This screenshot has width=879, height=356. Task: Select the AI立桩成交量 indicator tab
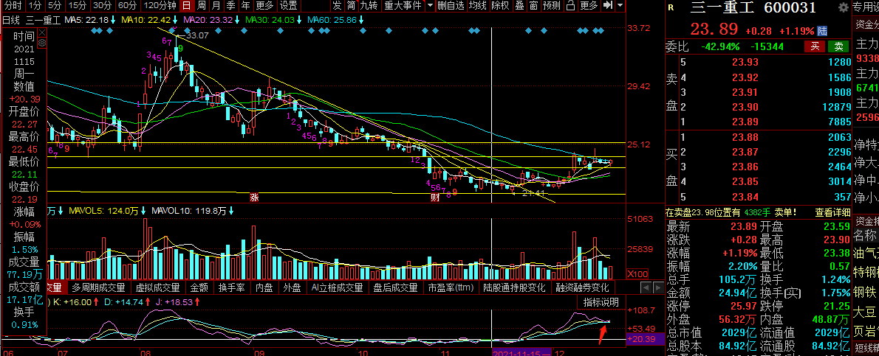click(338, 287)
